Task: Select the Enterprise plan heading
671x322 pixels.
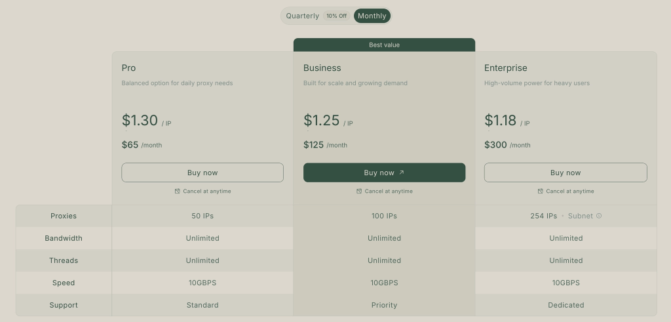Action: pos(505,68)
